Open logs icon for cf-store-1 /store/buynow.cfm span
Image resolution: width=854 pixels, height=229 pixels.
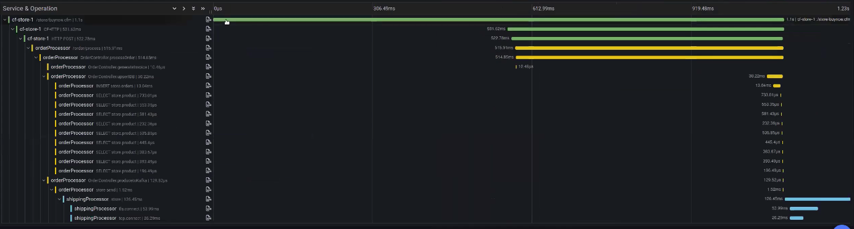point(208,20)
